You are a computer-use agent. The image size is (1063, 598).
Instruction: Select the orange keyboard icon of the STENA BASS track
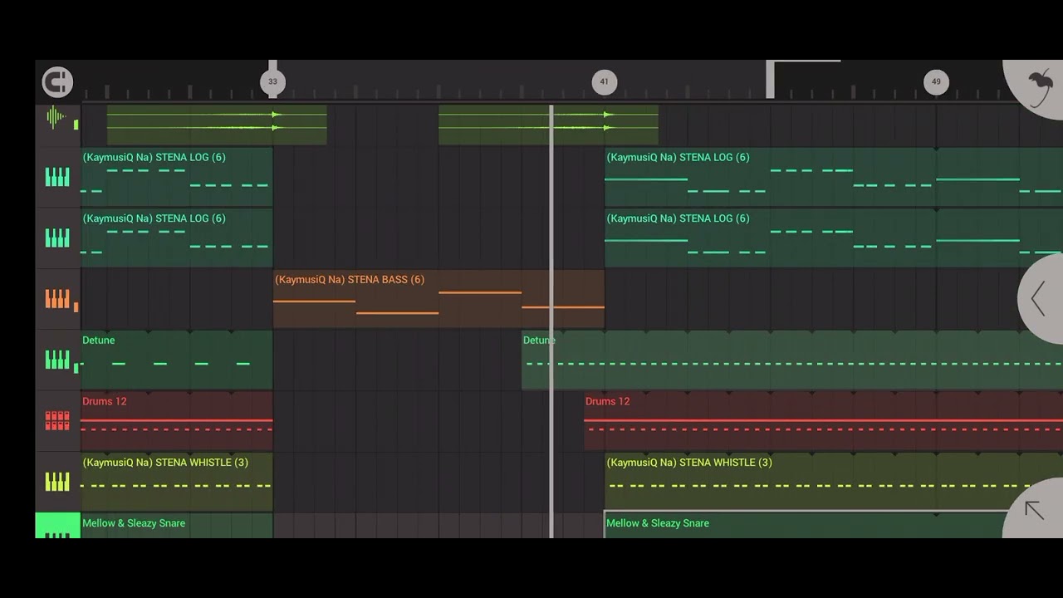[57, 299]
